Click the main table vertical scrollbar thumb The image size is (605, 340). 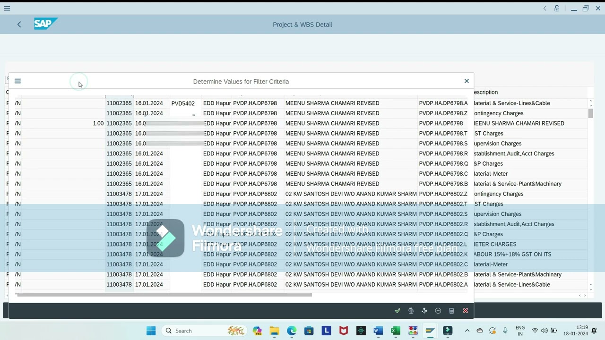pyautogui.click(x=591, y=113)
